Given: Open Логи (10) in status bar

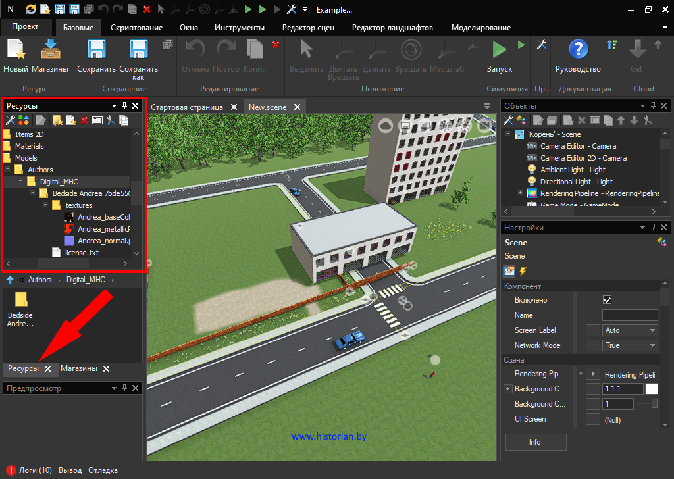Looking at the screenshot, I should (x=30, y=470).
